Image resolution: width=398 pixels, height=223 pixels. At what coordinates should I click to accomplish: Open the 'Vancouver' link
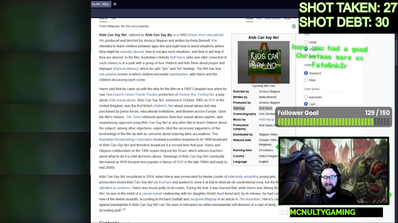click(114, 94)
